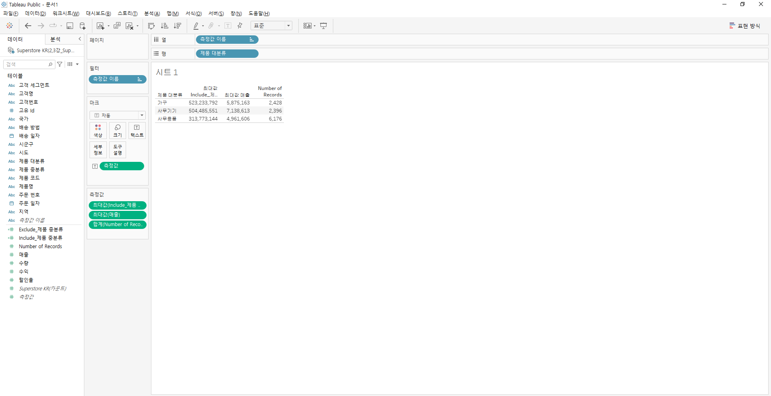Viewport: 771px width, 396px height.
Task: Open the 도움말 menu
Action: 259,14
